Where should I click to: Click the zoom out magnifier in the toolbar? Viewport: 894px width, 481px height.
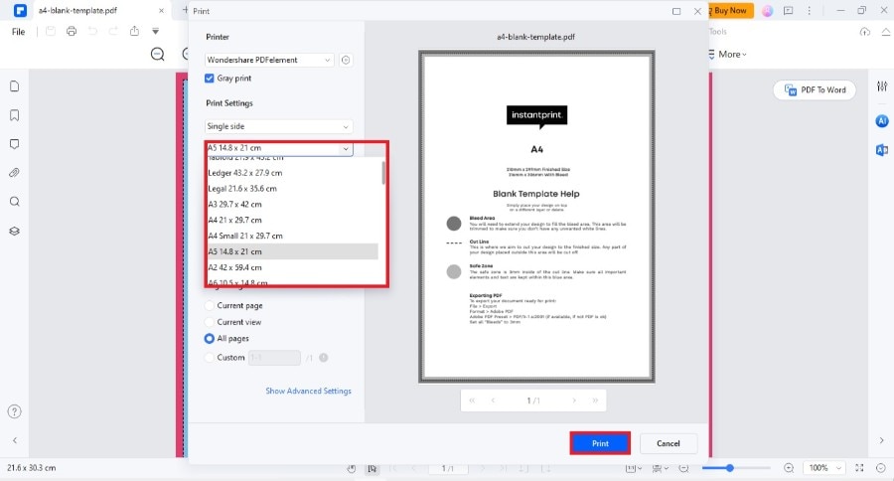pyautogui.click(x=157, y=55)
